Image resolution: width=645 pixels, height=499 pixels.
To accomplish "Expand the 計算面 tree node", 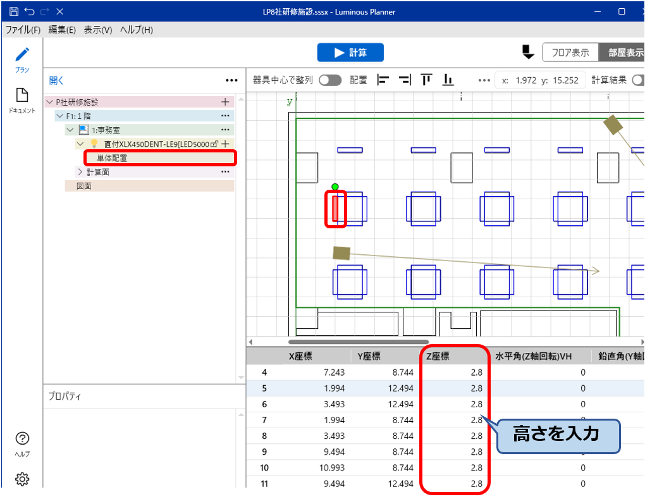I will [80, 172].
